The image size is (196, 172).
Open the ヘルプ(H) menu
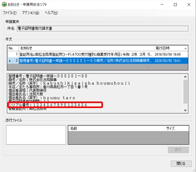[51, 13]
